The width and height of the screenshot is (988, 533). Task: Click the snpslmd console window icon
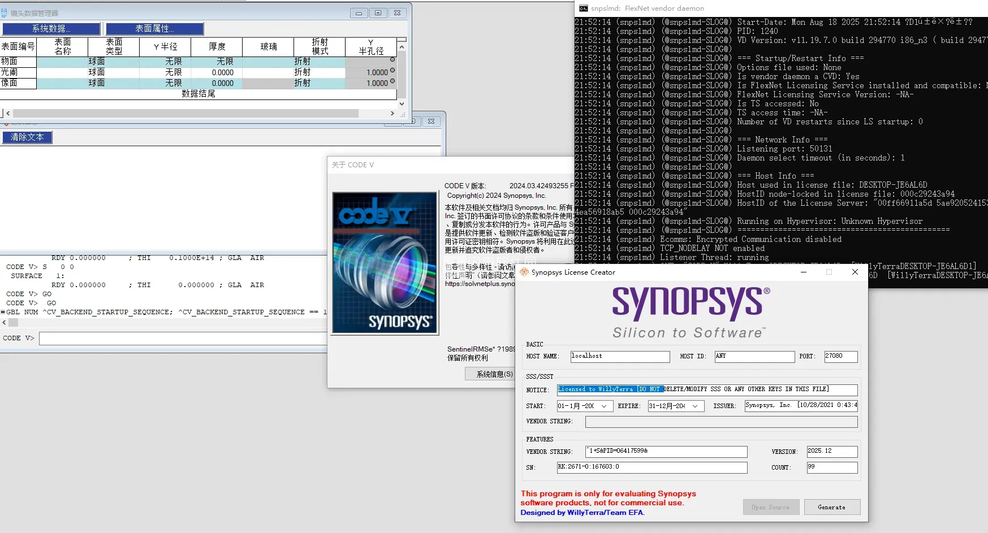(583, 8)
